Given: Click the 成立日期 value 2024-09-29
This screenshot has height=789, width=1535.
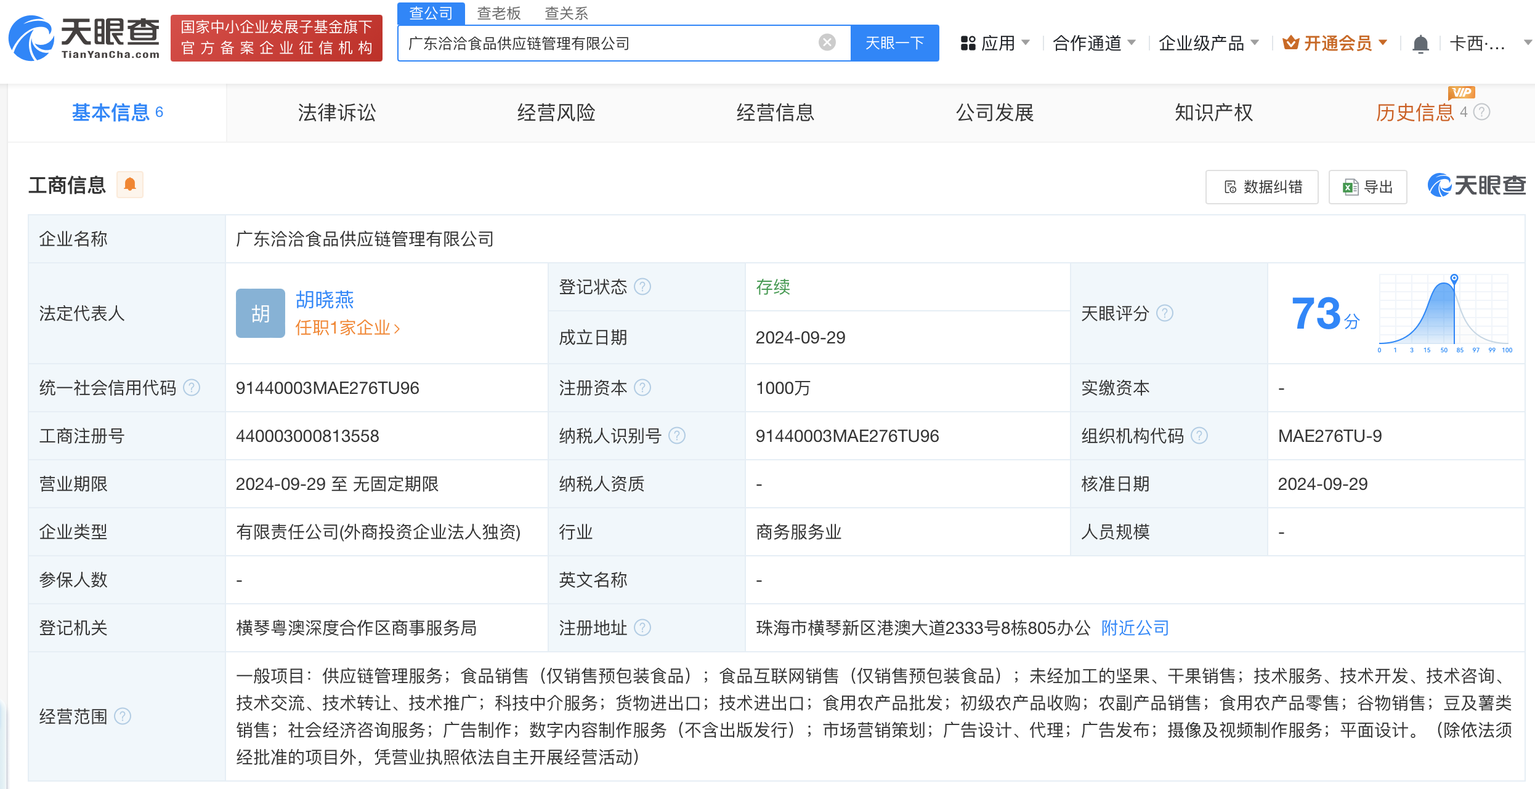Looking at the screenshot, I should tap(800, 337).
